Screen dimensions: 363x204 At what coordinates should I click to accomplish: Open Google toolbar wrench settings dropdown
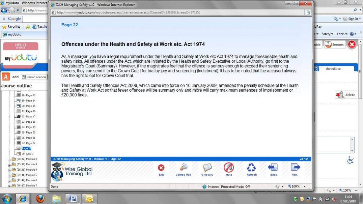(337, 19)
